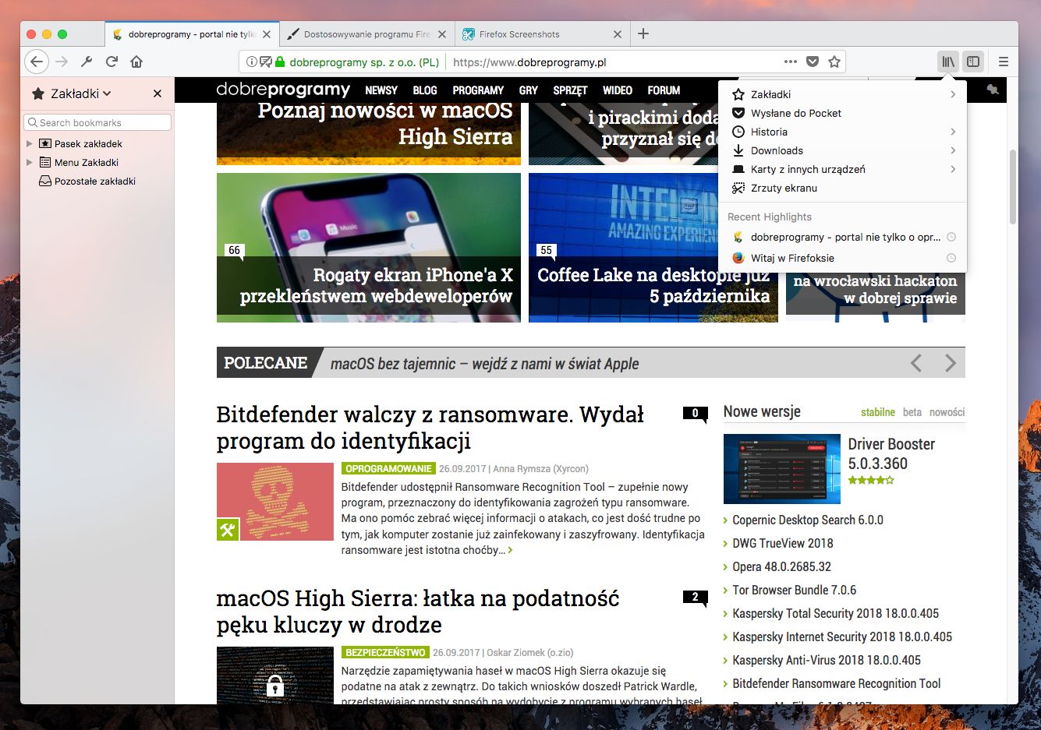Bookmark this page with the star icon
Viewport: 1041px width, 730px height.
coord(834,62)
